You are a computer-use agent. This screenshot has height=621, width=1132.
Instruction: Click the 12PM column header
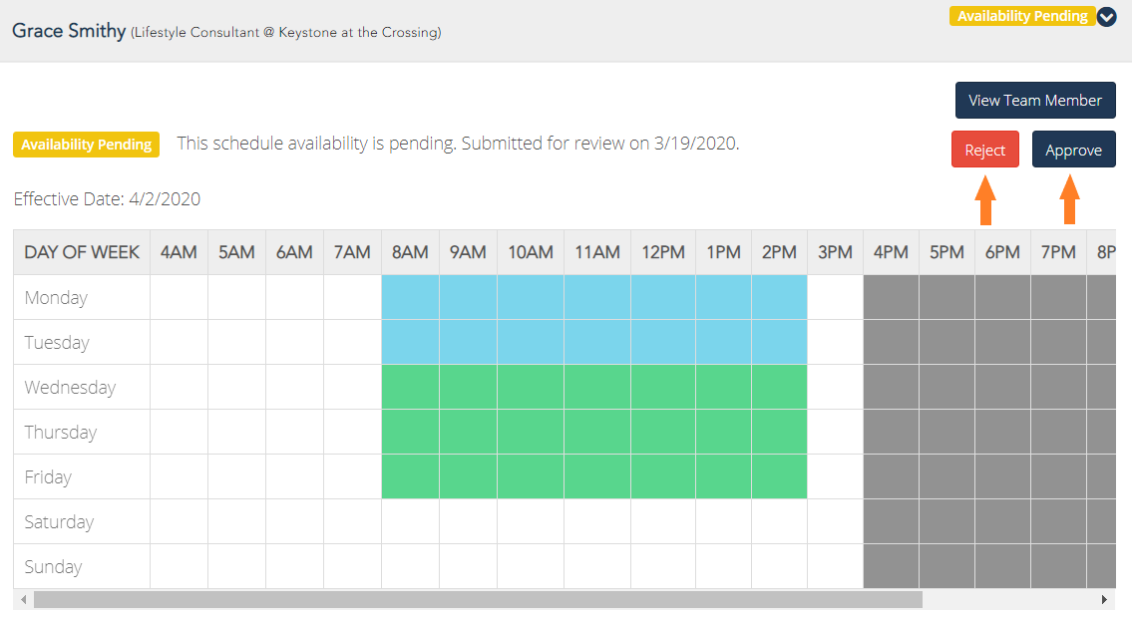[663, 252]
